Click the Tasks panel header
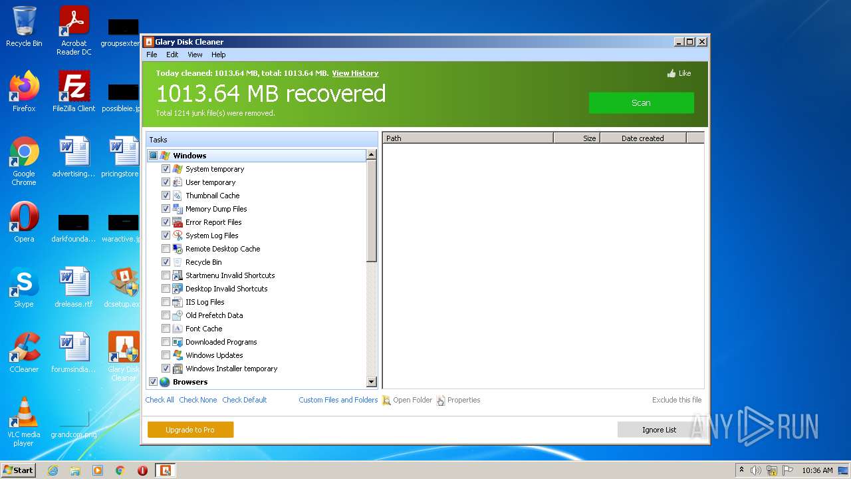Viewport: 851px width, 479px height. tap(262, 140)
